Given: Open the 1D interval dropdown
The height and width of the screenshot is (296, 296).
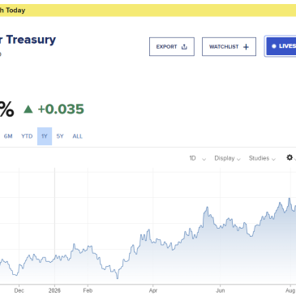Looking at the screenshot, I should pos(197,158).
